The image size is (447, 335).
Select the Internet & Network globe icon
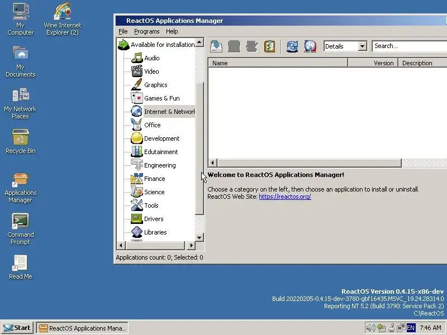click(137, 111)
